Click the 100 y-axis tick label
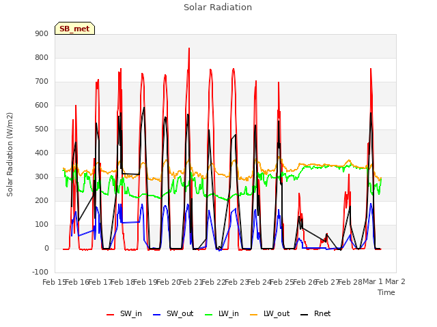Screen dimensions: 437x327 pos(42,224)
